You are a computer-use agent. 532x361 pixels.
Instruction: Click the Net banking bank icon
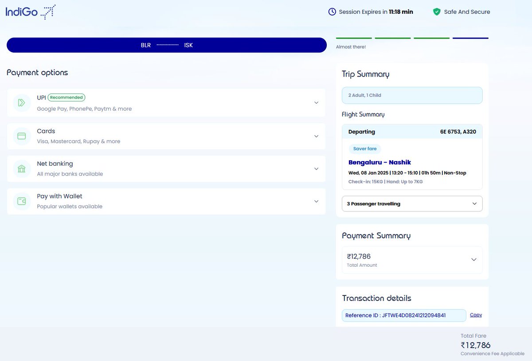click(22, 169)
